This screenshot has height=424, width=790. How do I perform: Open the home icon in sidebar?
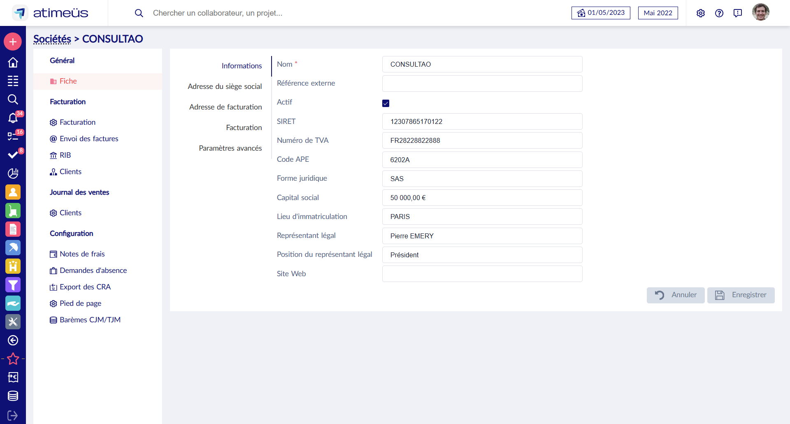tap(13, 62)
